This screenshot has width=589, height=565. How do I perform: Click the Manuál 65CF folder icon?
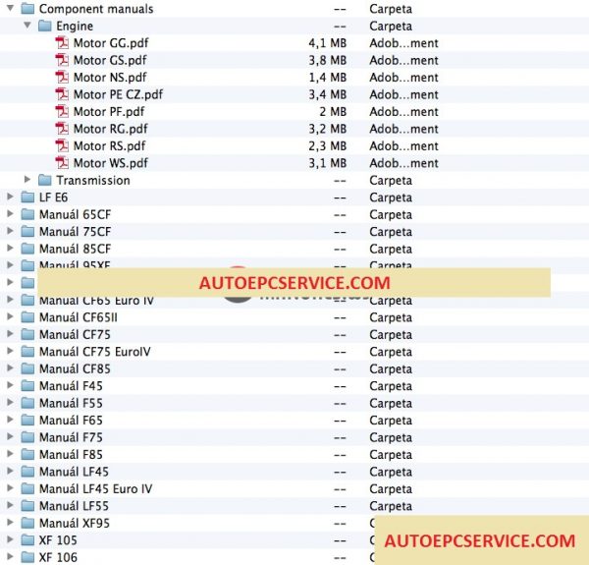point(27,214)
